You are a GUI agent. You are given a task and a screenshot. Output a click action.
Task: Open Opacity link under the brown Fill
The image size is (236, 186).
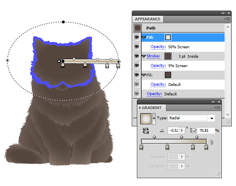click(x=158, y=84)
